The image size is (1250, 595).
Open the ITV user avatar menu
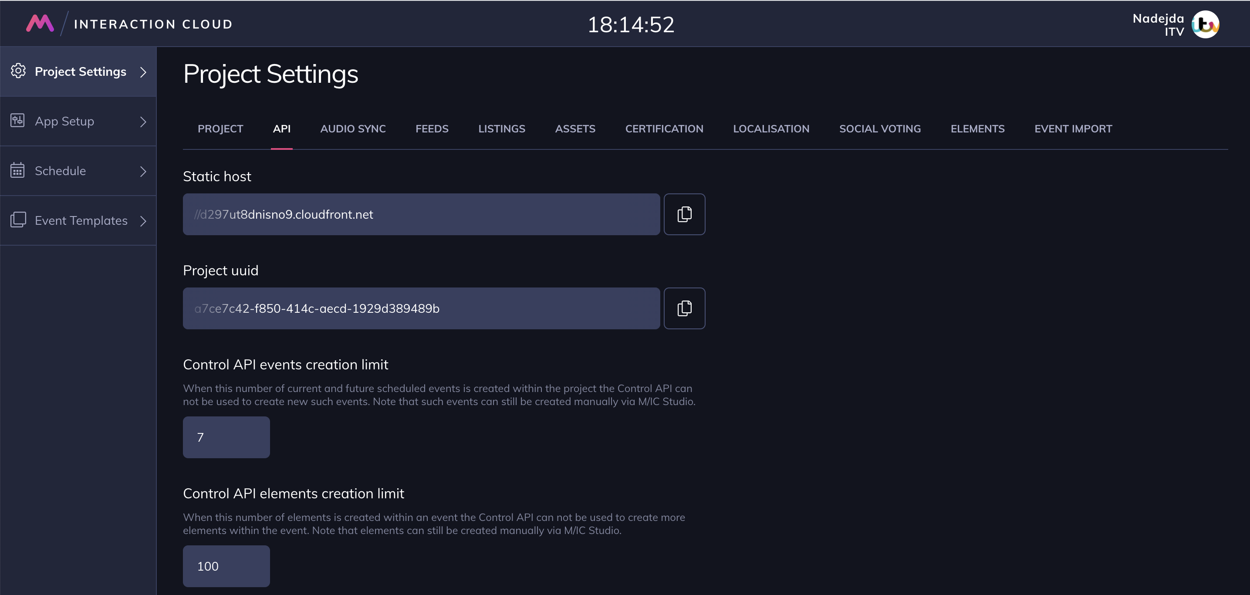pos(1206,24)
